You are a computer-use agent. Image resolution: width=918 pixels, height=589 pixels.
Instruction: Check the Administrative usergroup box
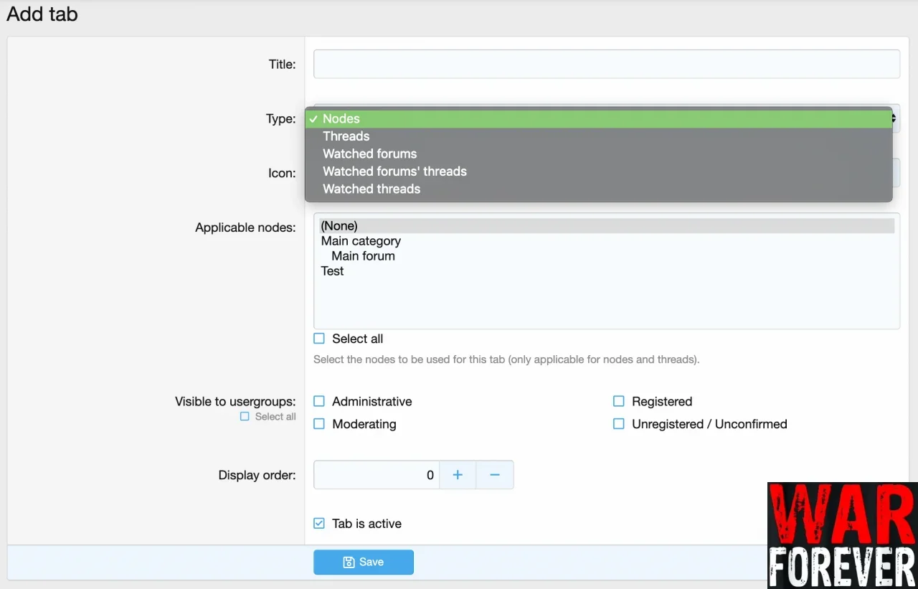click(319, 402)
